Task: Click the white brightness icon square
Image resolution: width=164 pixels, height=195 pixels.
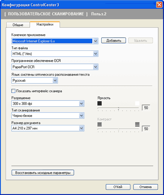Action: click(x=137, y=103)
